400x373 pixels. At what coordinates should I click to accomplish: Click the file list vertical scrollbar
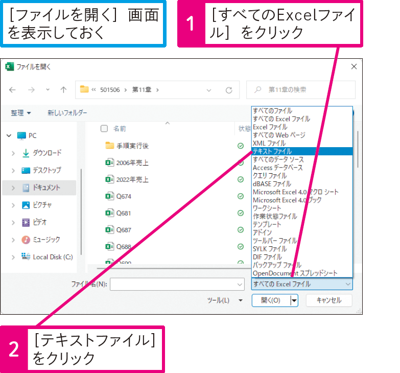358,149
